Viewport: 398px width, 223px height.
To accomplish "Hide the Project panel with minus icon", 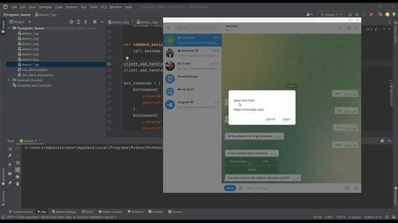I will [102, 22].
